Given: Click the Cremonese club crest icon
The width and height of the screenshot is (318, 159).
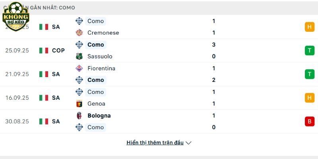Looking at the screenshot, I should click(x=79, y=33).
